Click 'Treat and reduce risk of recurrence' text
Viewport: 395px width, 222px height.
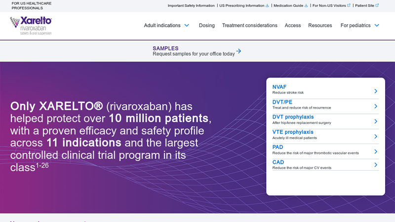tap(302, 108)
